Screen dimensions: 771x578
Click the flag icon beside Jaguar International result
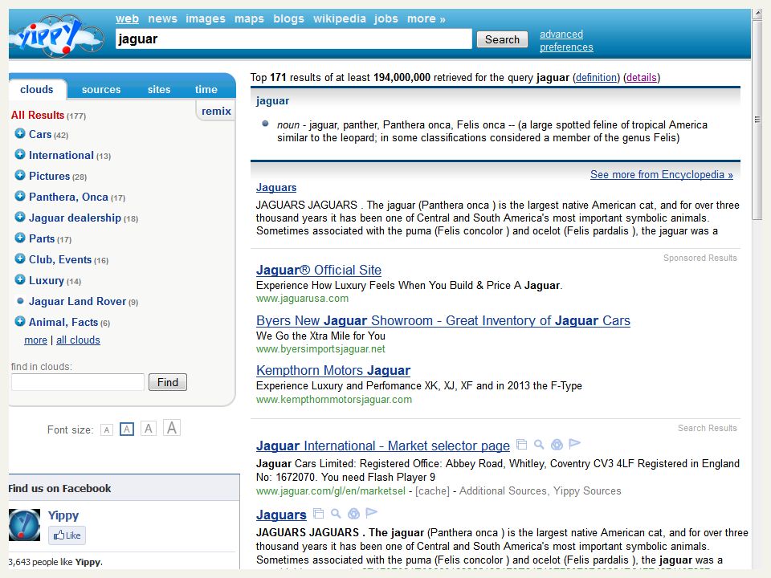[x=574, y=444]
